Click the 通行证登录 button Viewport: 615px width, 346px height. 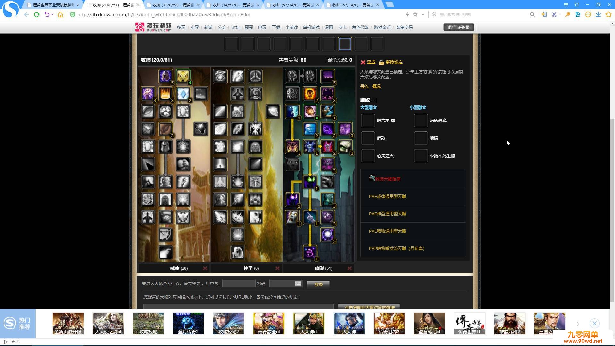458,27
